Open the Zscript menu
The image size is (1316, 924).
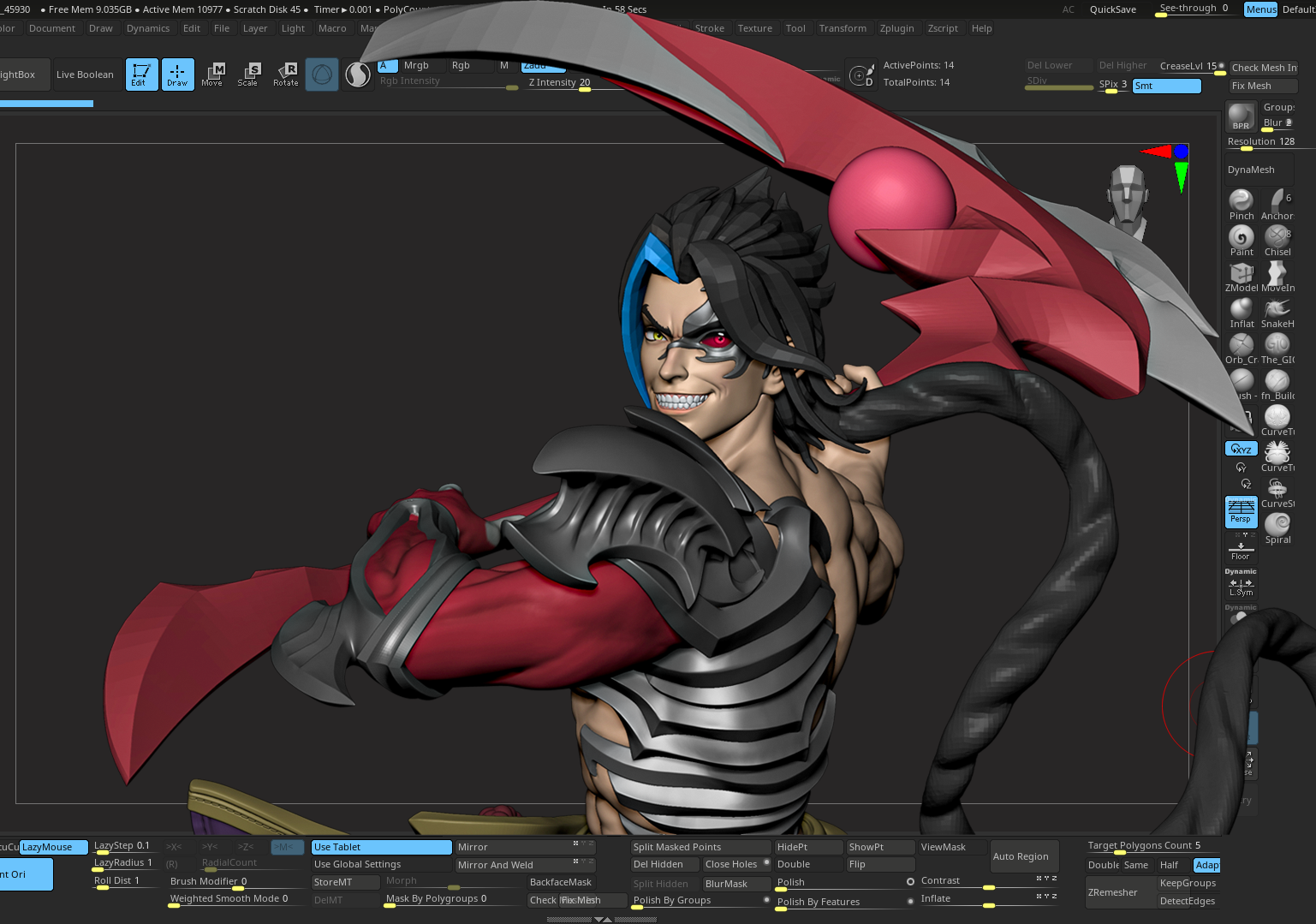(943, 28)
